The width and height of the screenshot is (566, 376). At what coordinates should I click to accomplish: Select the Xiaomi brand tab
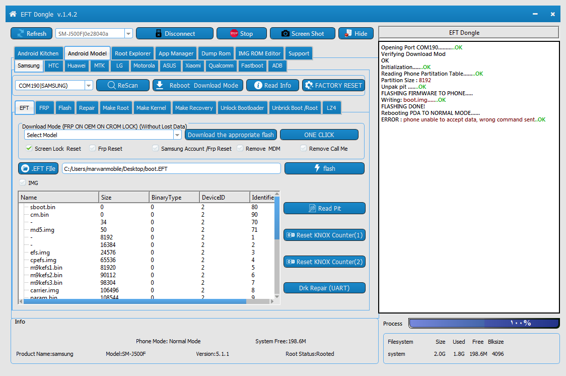point(193,66)
